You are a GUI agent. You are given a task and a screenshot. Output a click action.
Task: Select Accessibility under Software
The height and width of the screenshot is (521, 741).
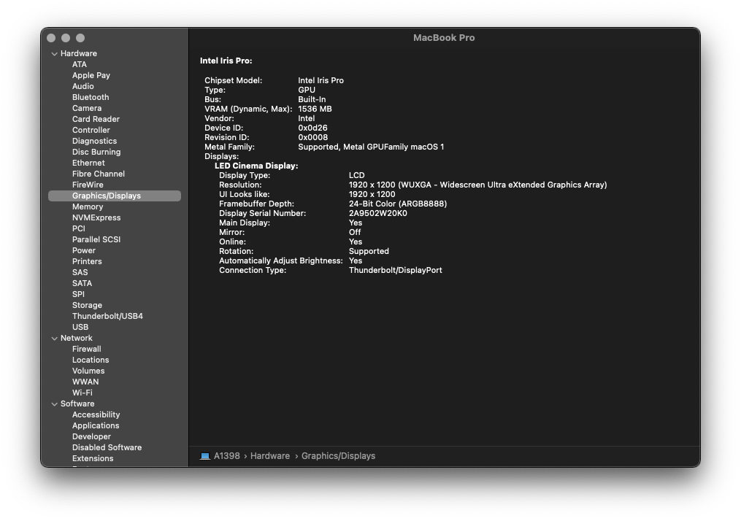pos(96,414)
